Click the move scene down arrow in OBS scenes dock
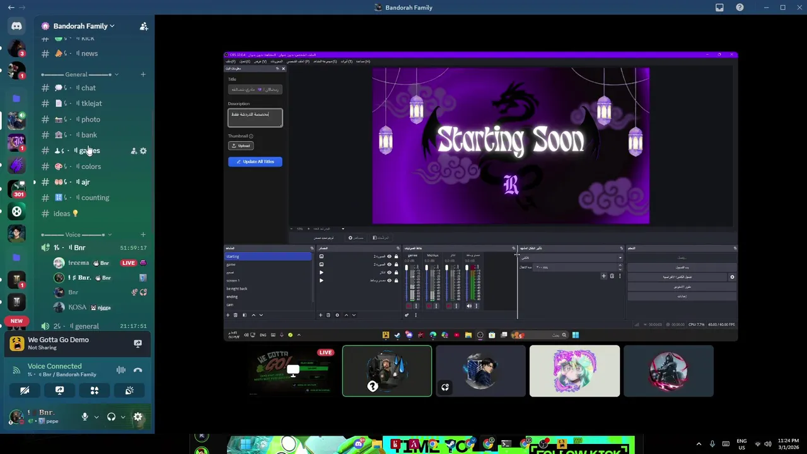 coord(261,315)
